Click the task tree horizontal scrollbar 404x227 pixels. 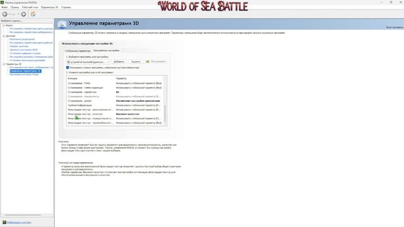click(23, 215)
